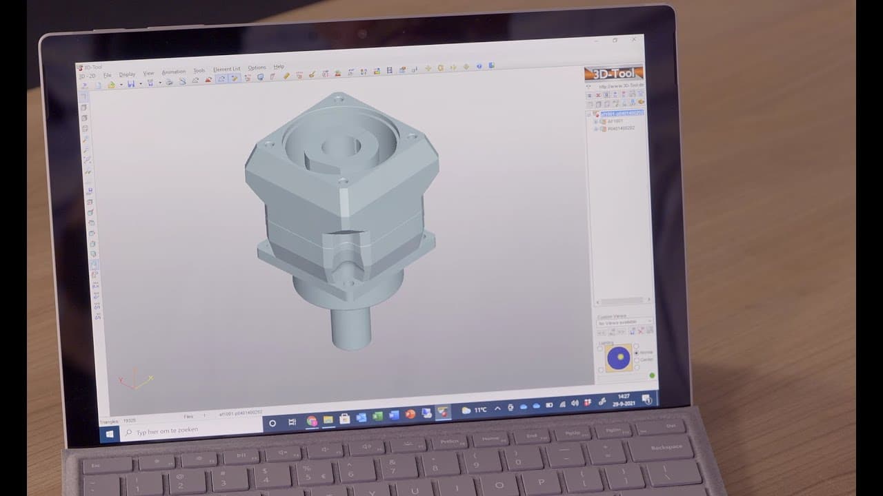Open the Display menu

[x=127, y=74]
